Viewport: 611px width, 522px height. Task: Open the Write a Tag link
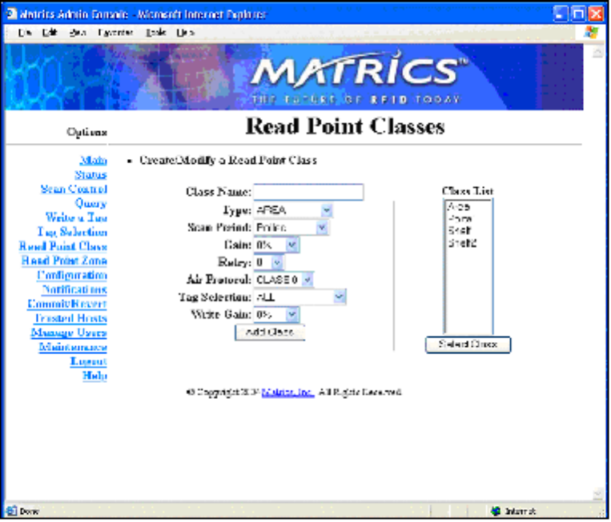(x=76, y=217)
